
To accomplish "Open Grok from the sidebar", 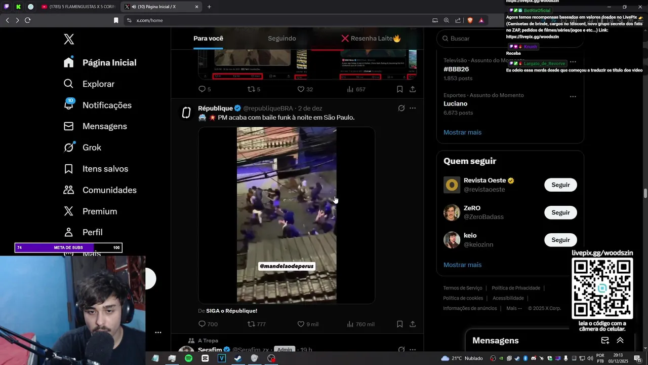I will (x=82, y=148).
